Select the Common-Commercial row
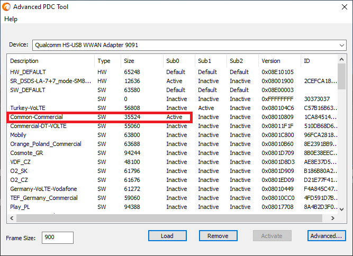Screen dimensions: 353x256 [172, 117]
